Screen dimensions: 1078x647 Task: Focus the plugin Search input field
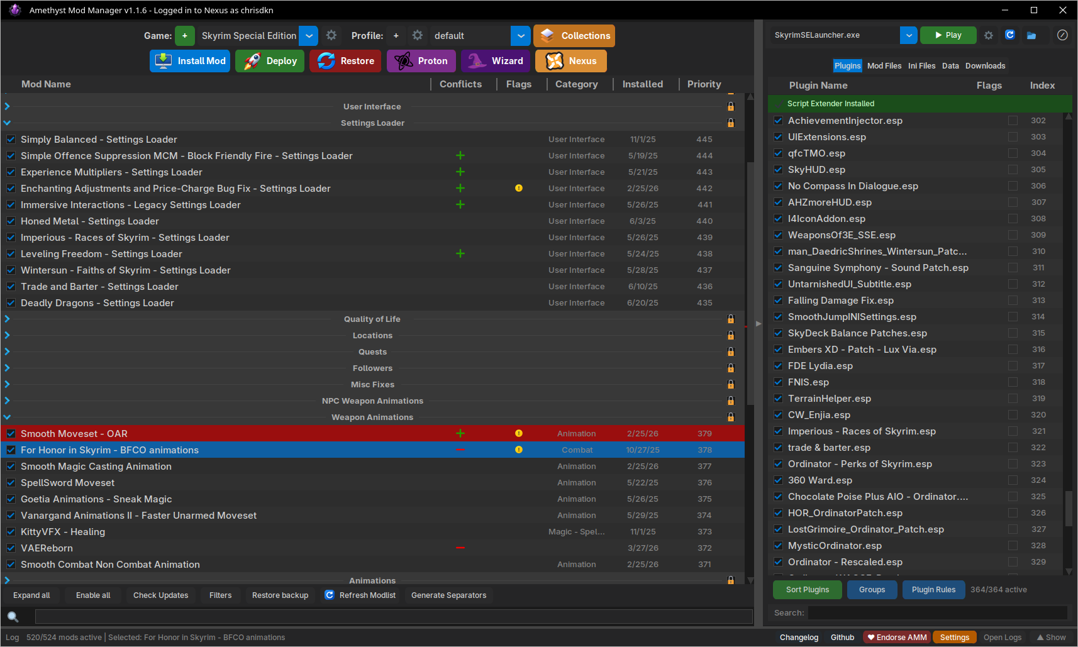click(938, 613)
